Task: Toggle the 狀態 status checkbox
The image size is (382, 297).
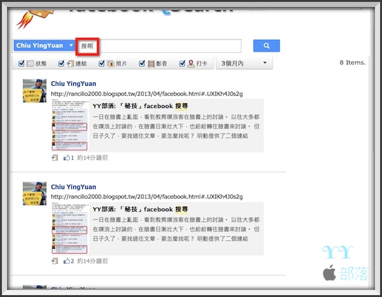Action: (22, 64)
